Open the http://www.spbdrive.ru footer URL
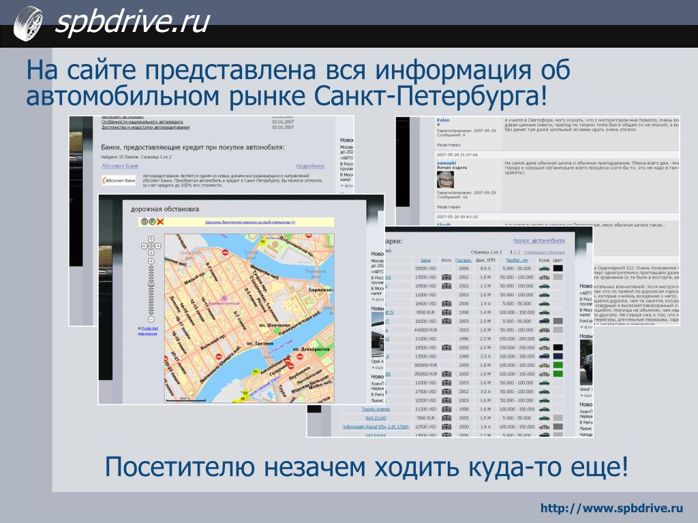The width and height of the screenshot is (698, 523). (x=611, y=508)
